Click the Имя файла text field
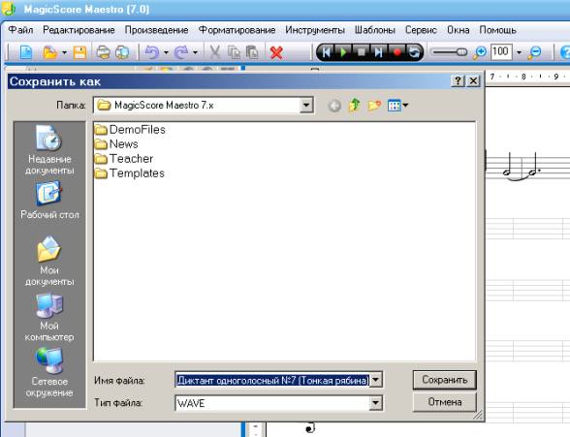Image resolution: width=570 pixels, height=437 pixels. (272, 381)
